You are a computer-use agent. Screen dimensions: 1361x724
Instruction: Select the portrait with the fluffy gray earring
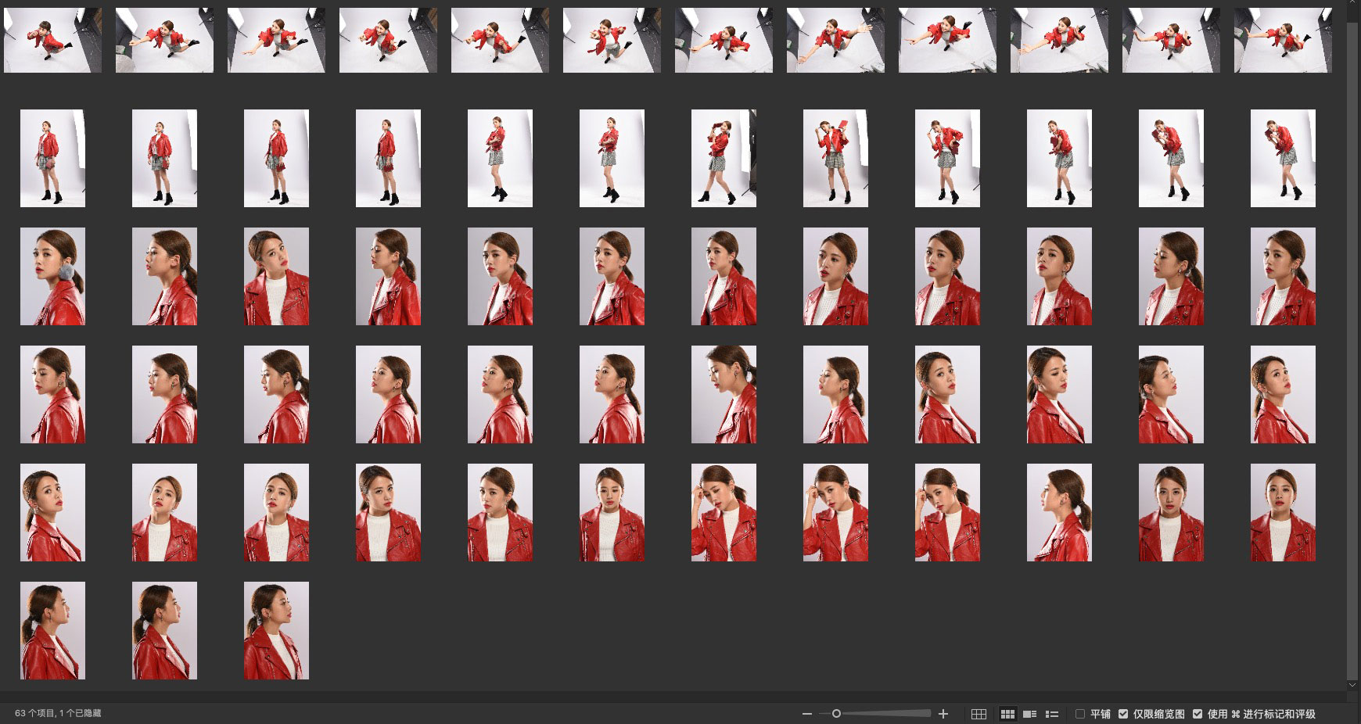(x=52, y=276)
